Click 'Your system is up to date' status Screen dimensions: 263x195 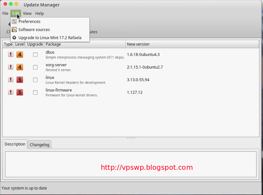(24, 188)
